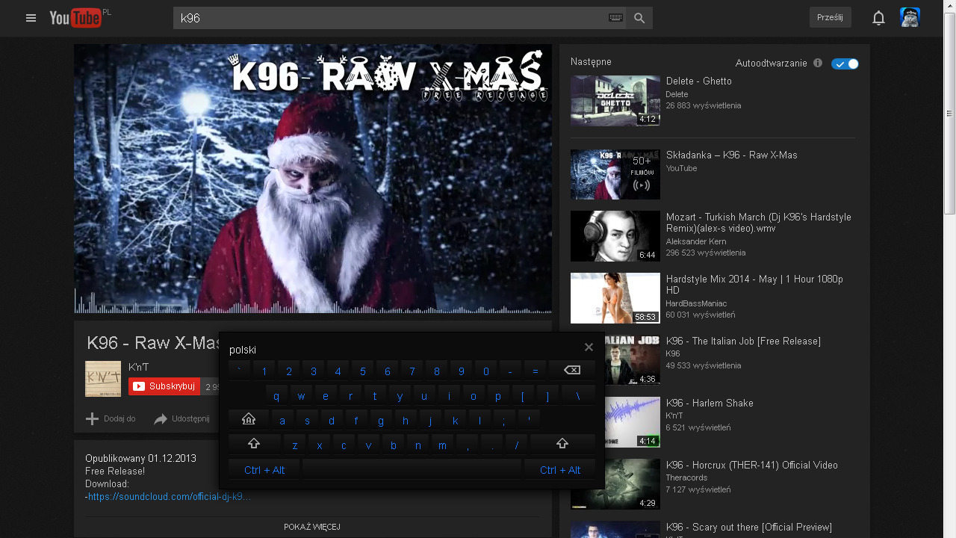Tap the '5' key on virtual keyboard
The width and height of the screenshot is (956, 538).
click(x=363, y=371)
